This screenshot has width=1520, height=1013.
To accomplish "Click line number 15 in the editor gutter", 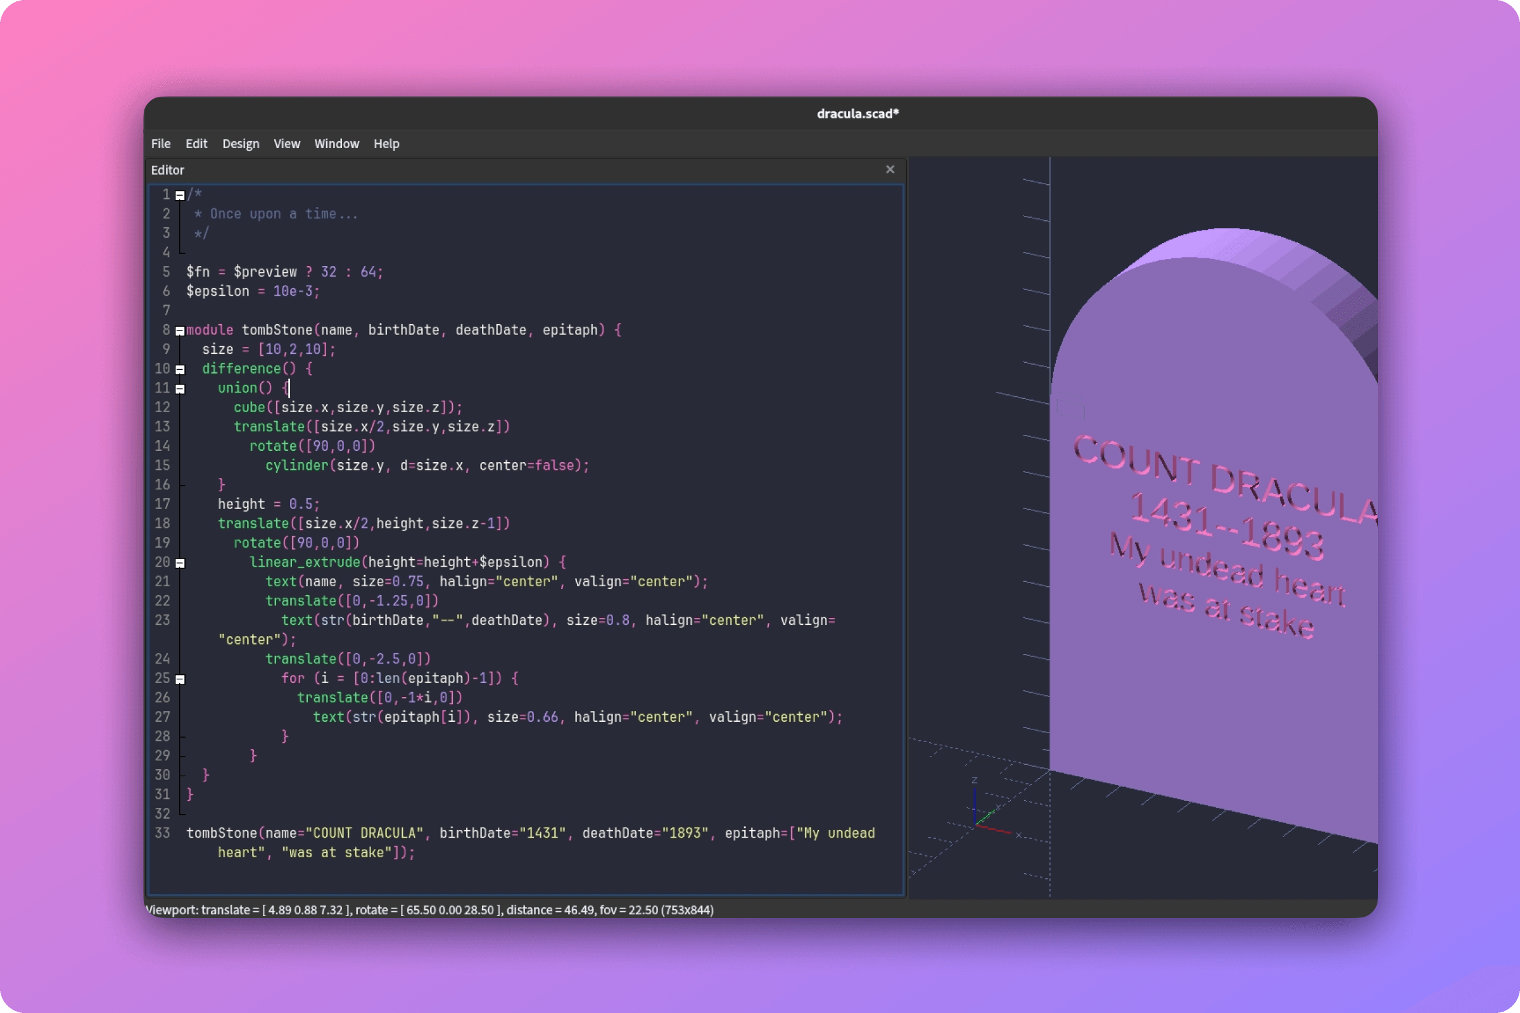I will tap(162, 465).
